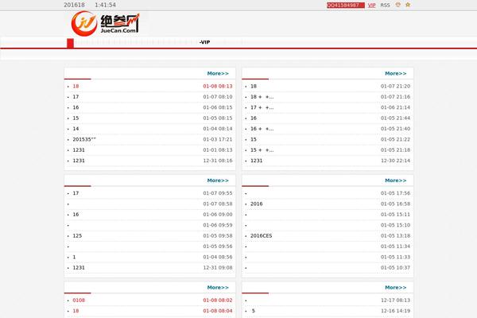Expand More>> in bottom-right list panel
Screen dimensions: 477x318
pos(395,288)
